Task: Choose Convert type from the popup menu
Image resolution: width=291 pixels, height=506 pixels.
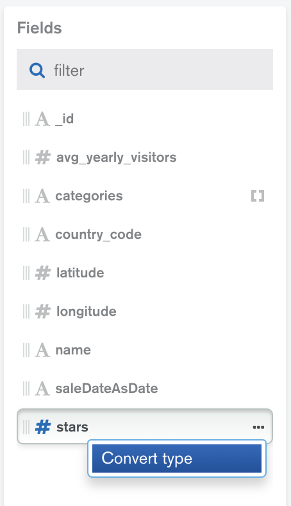Action: pyautogui.click(x=177, y=458)
